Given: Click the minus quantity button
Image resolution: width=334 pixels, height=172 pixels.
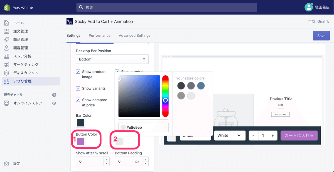Looking at the screenshot, I should pos(253,135).
